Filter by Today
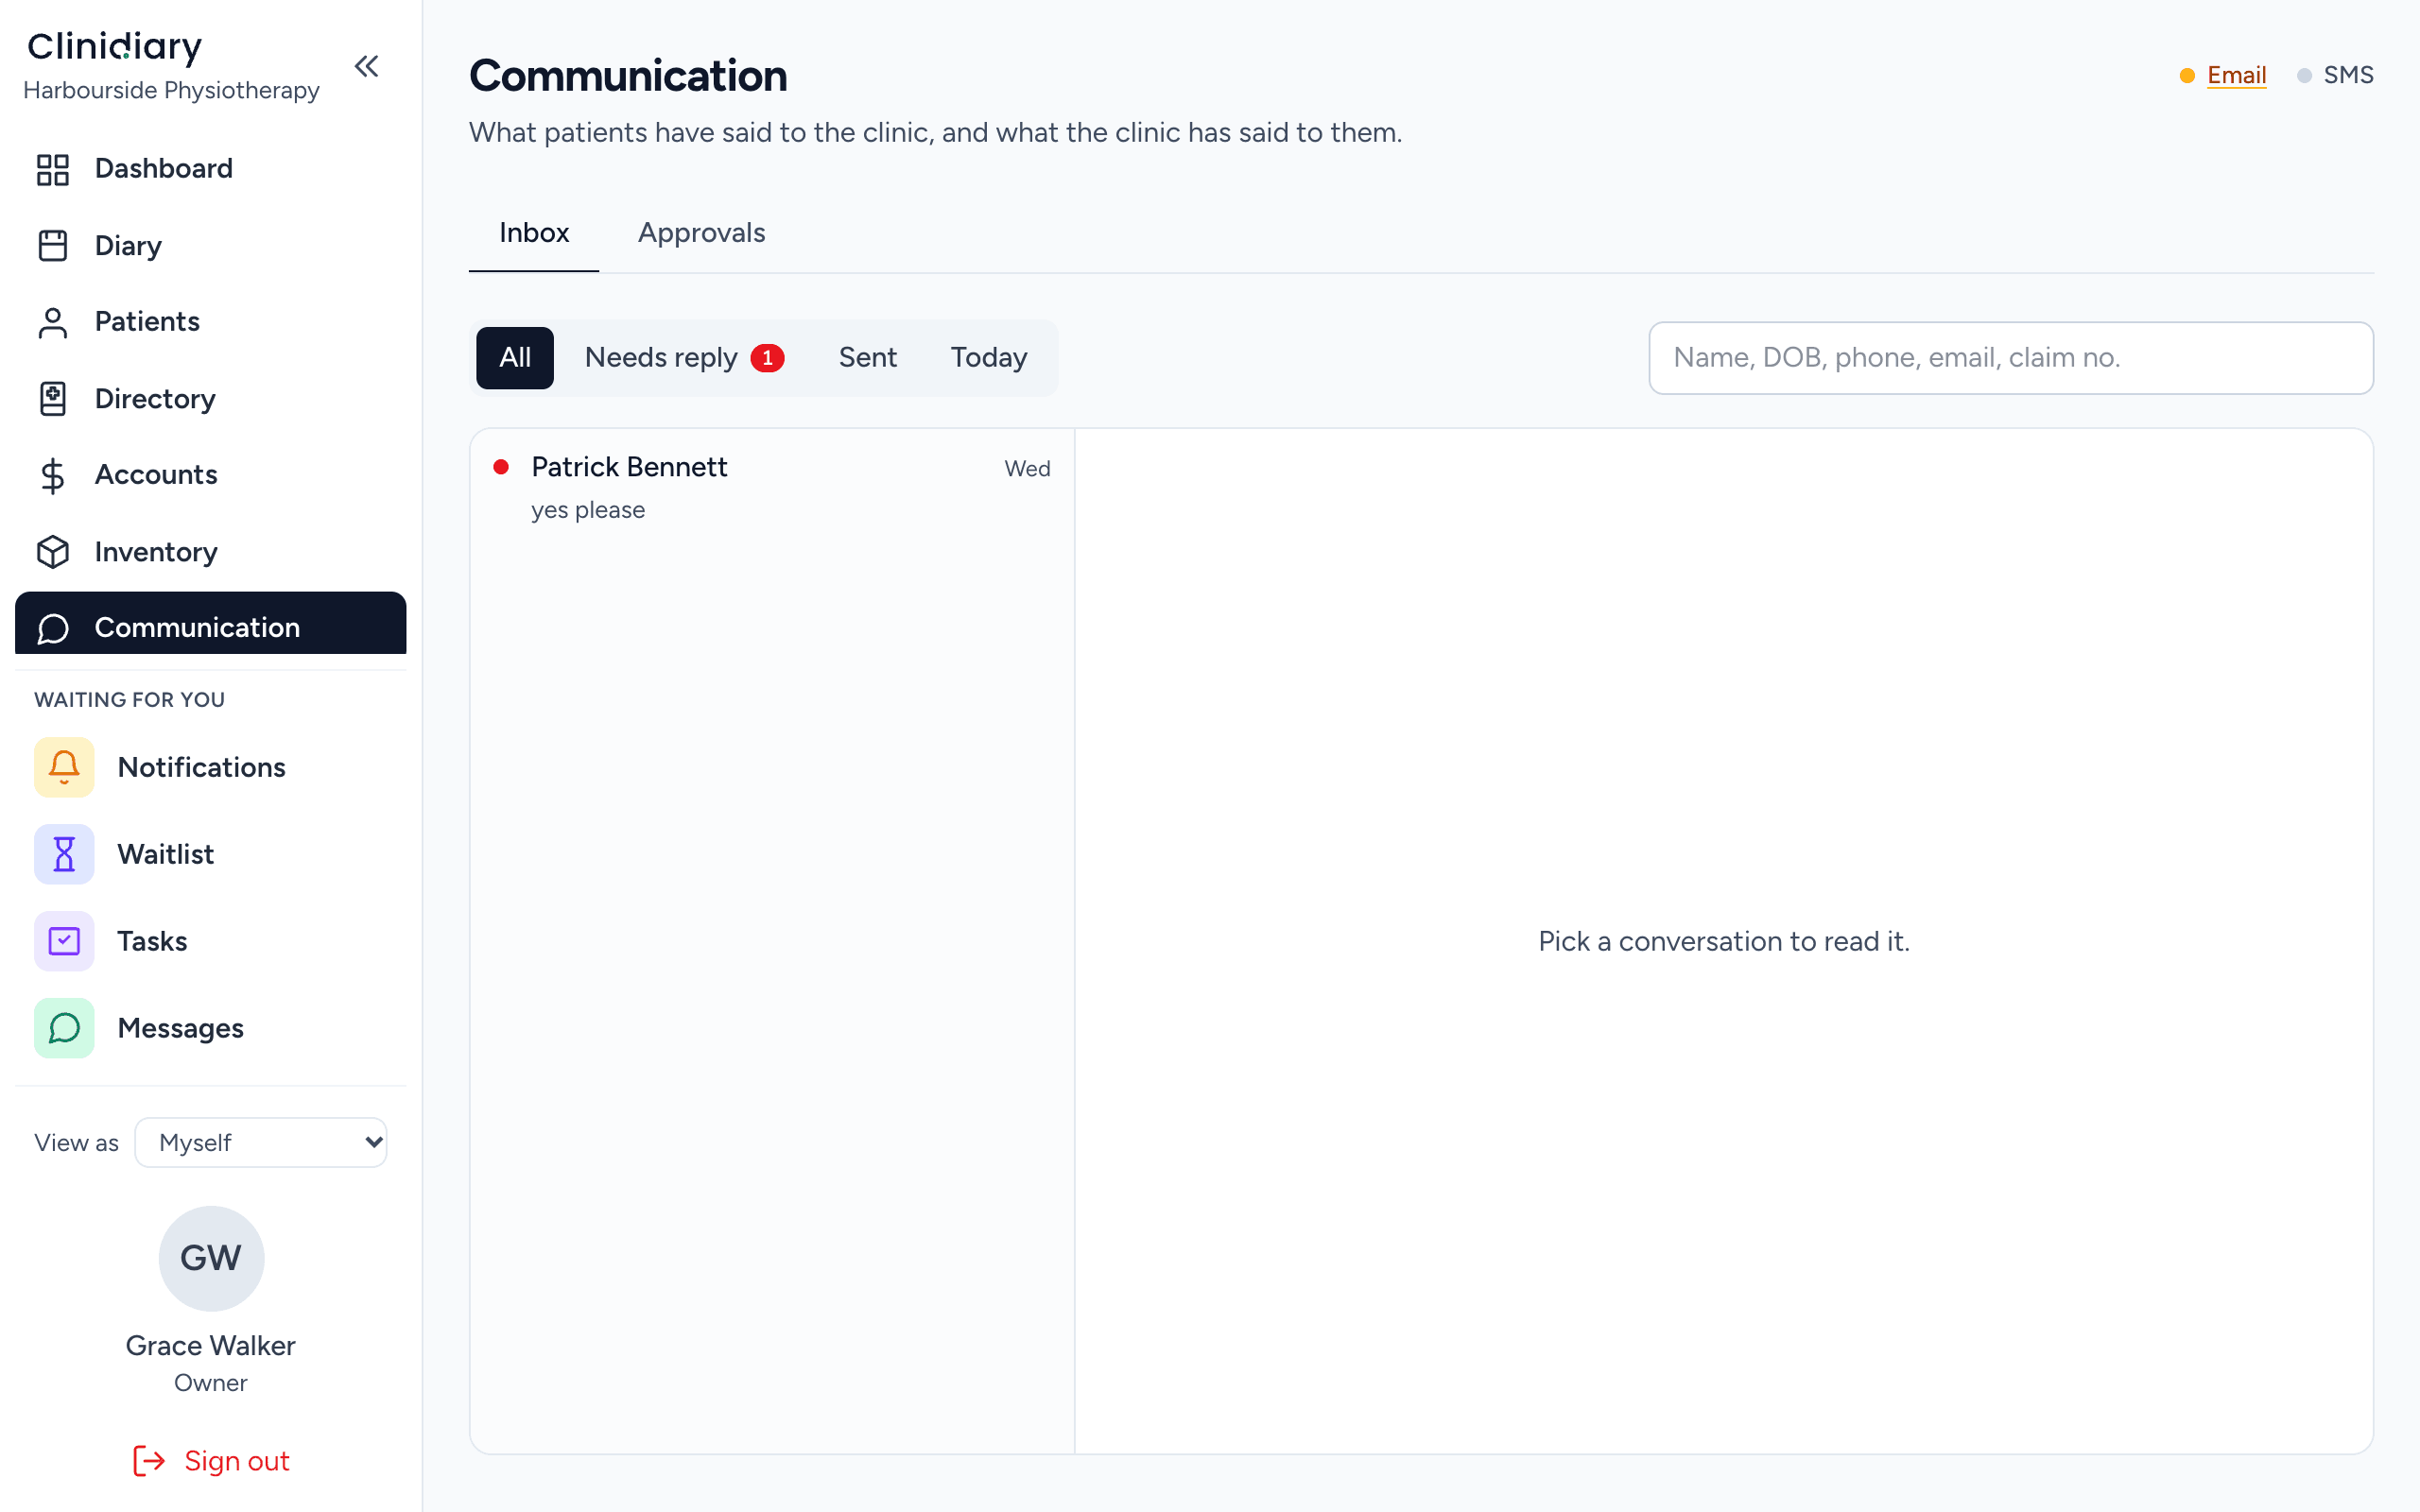2420x1512 pixels. pos(988,358)
